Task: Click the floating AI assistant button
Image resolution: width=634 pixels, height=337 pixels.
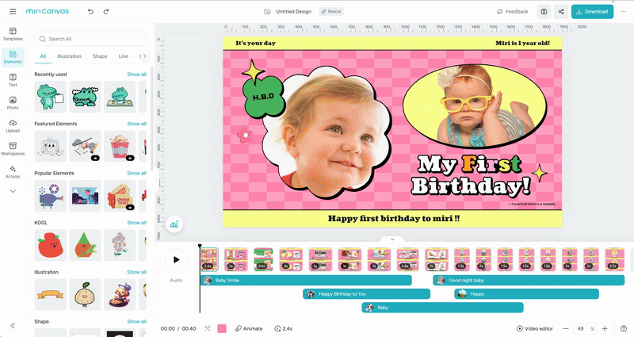Action: [x=177, y=225]
